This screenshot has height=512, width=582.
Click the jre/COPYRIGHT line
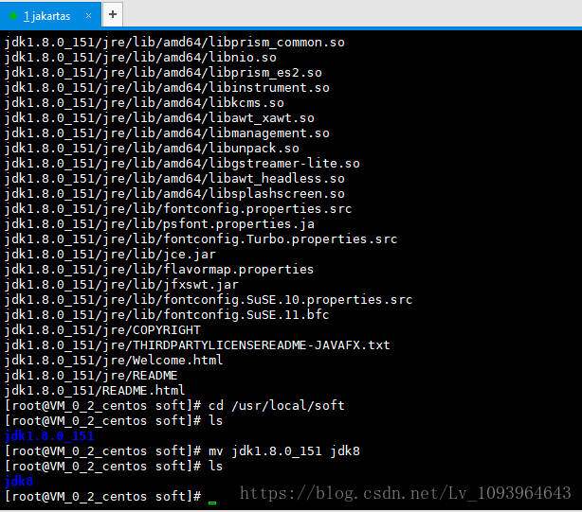(x=102, y=330)
